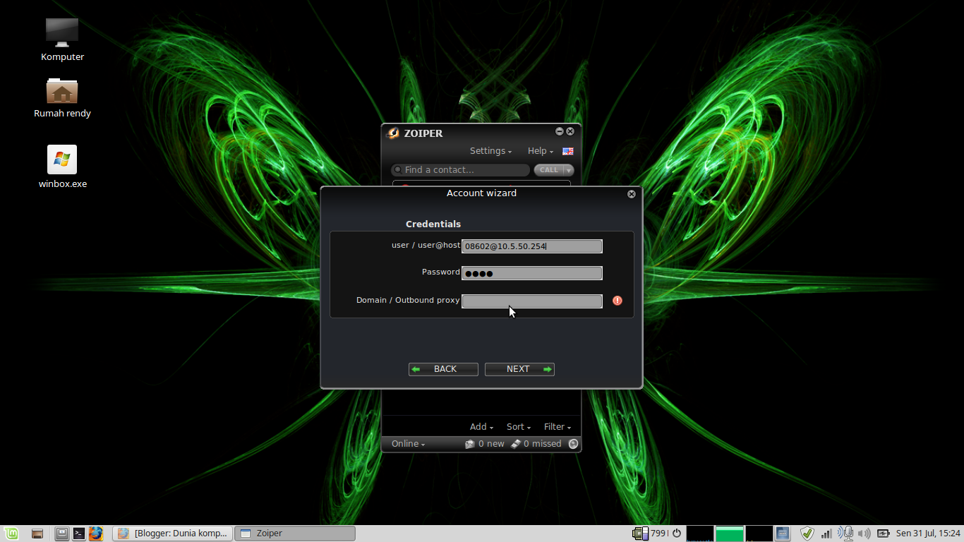Open the language flag selector in Zoiper
This screenshot has width=964, height=542.
click(x=568, y=151)
